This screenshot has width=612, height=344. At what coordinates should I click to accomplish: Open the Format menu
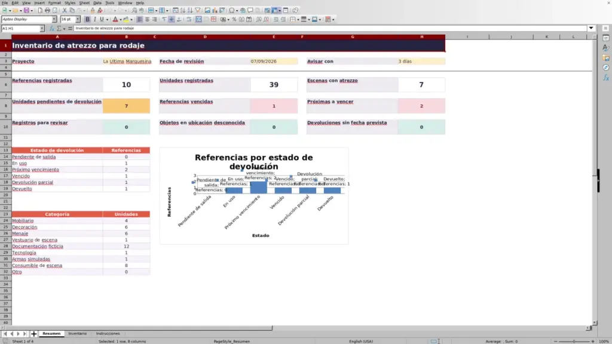pos(54,3)
